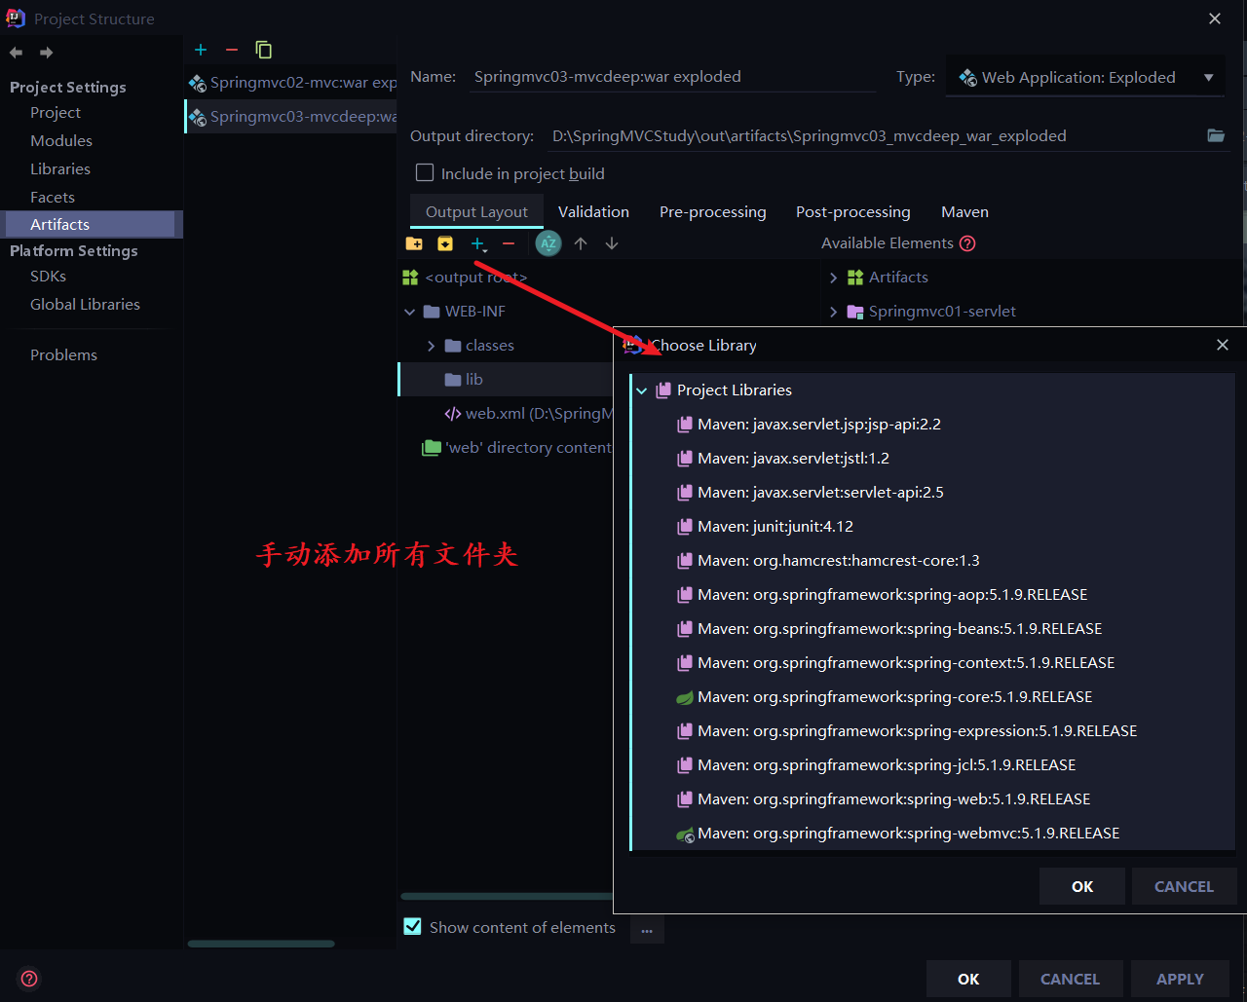
Task: Open the Maven tab
Action: point(964,211)
